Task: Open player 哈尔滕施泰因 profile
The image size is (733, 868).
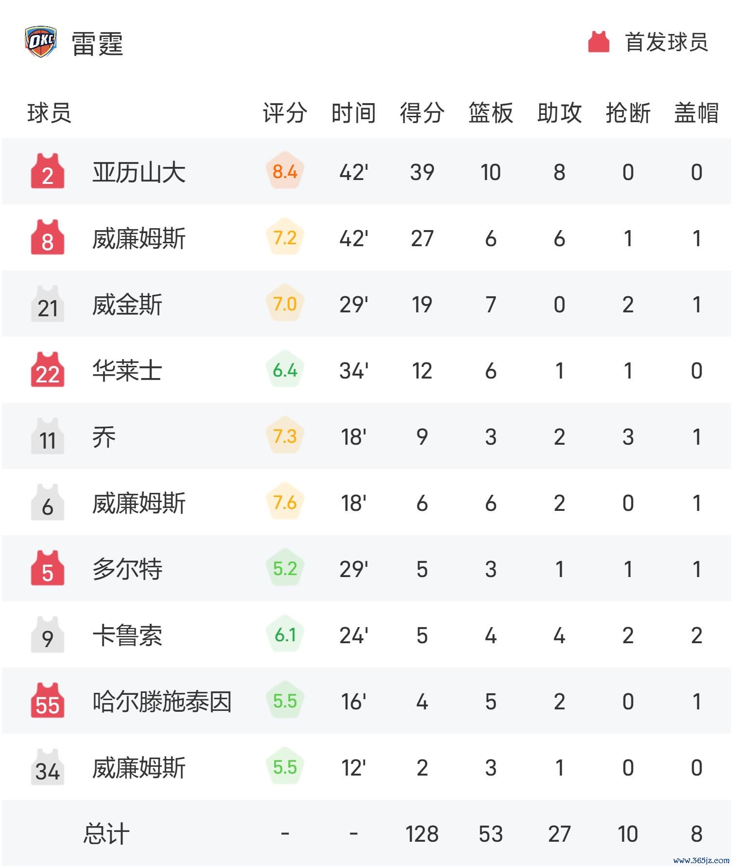Action: [162, 701]
